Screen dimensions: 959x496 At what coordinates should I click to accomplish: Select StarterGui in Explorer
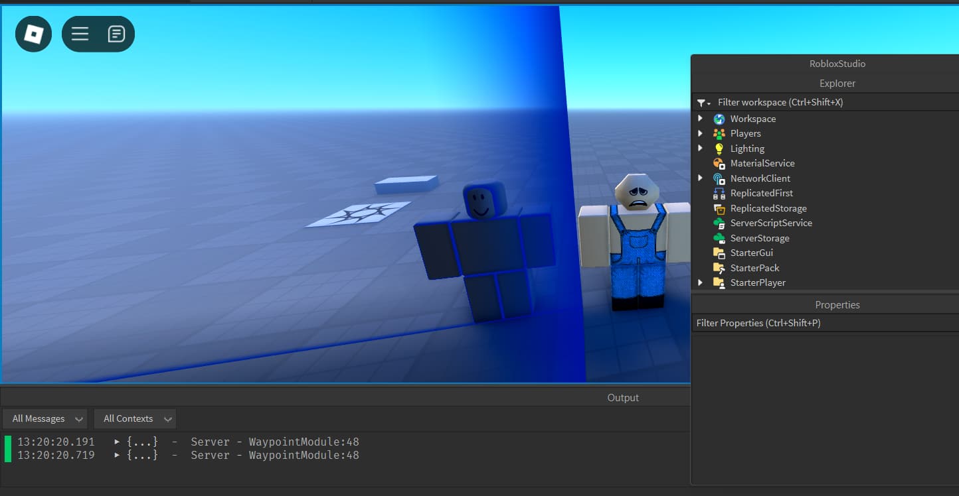coord(751,253)
